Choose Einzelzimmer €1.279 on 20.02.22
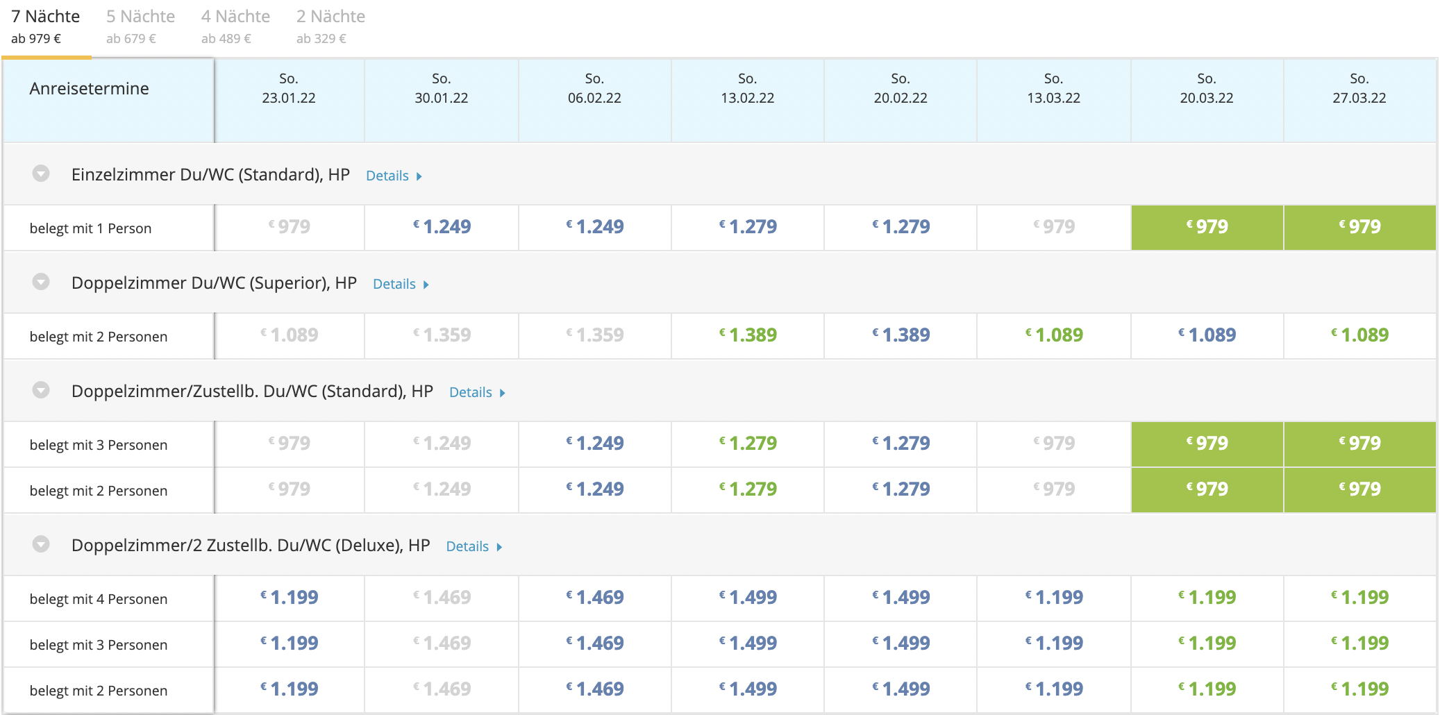Viewport: 1440px width, 715px height. point(901,227)
